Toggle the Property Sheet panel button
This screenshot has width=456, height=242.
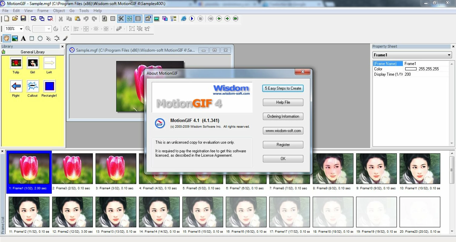pyautogui.click(x=148, y=18)
